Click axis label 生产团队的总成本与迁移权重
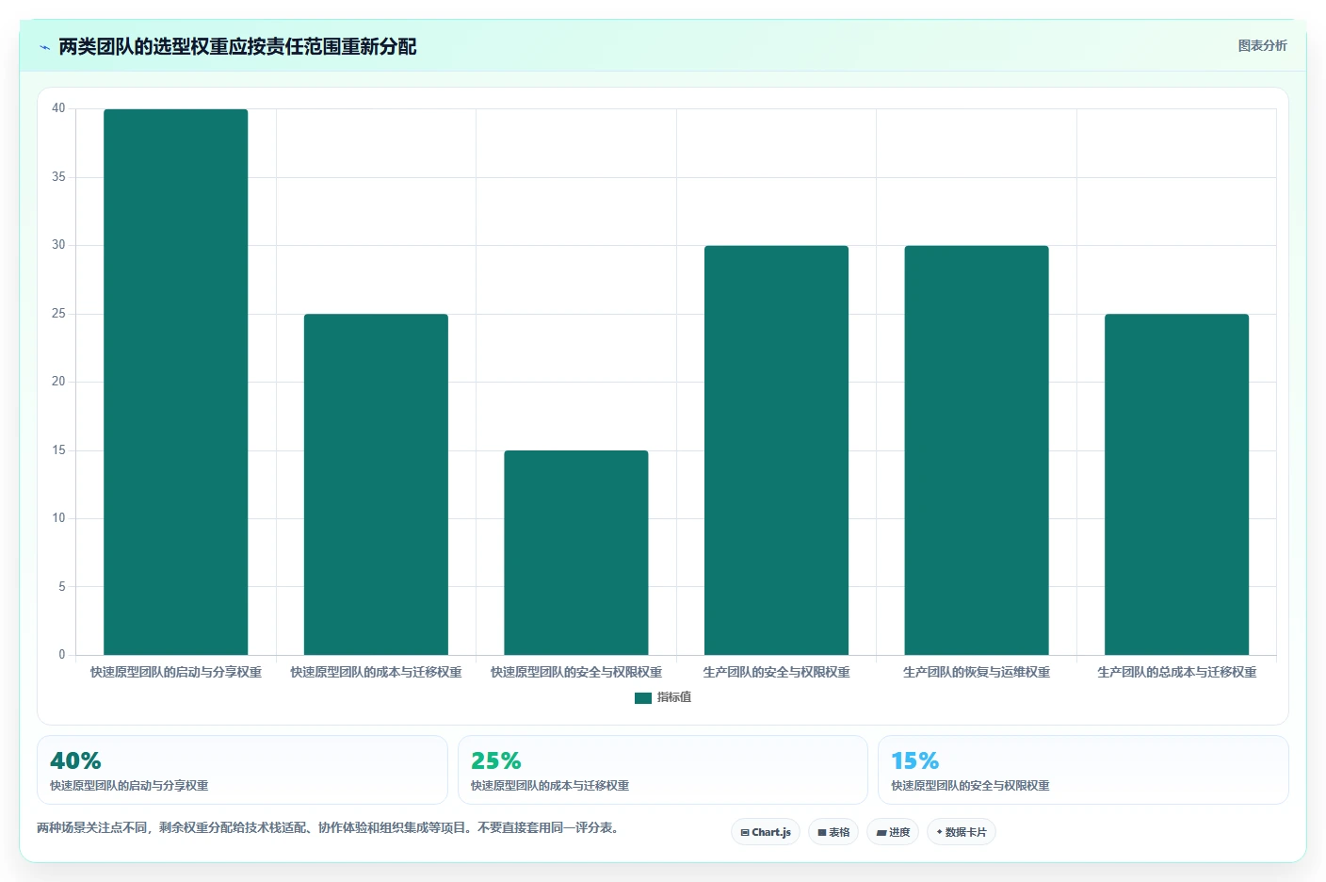This screenshot has width=1326, height=882. click(1176, 672)
